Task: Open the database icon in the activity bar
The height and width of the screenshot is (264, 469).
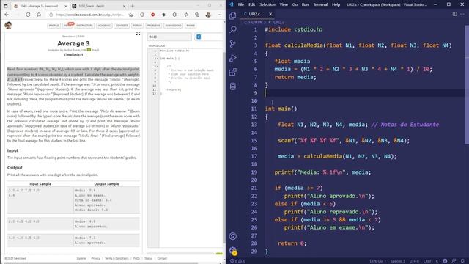Action: [x=233, y=87]
